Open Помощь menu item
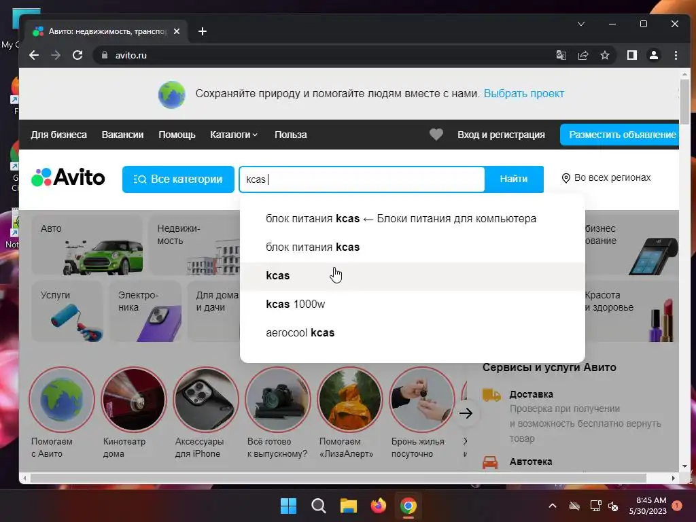Image resolution: width=696 pixels, height=522 pixels. (x=177, y=135)
